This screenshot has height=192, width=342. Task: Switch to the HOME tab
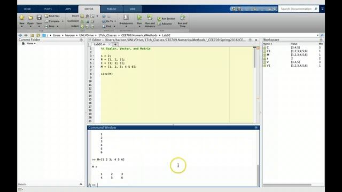coord(27,9)
